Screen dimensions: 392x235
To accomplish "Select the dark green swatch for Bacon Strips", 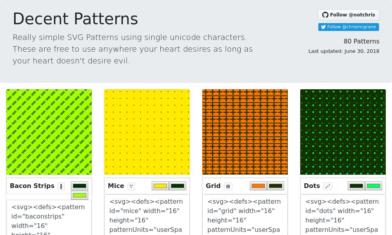I will coord(80,186).
